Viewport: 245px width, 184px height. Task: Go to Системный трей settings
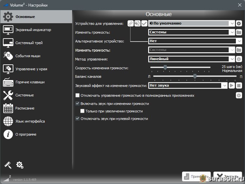pos(36,43)
